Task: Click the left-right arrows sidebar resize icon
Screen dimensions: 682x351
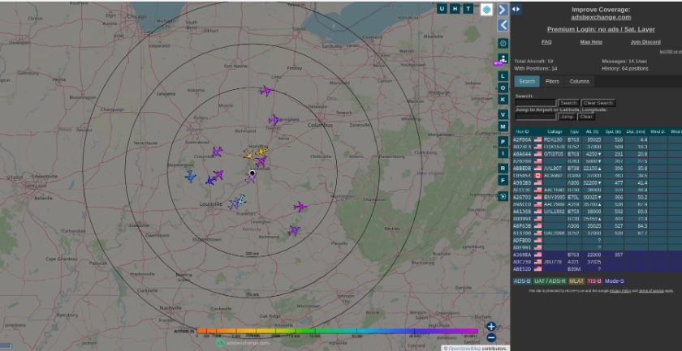Action: [x=516, y=9]
